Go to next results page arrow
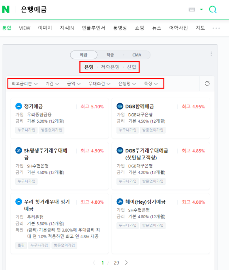The height and width of the screenshot is (270, 229). 126,262
